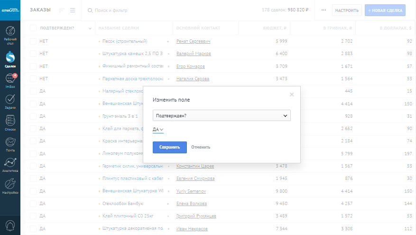Open Списки lists icon in sidebar

[x=10, y=122]
